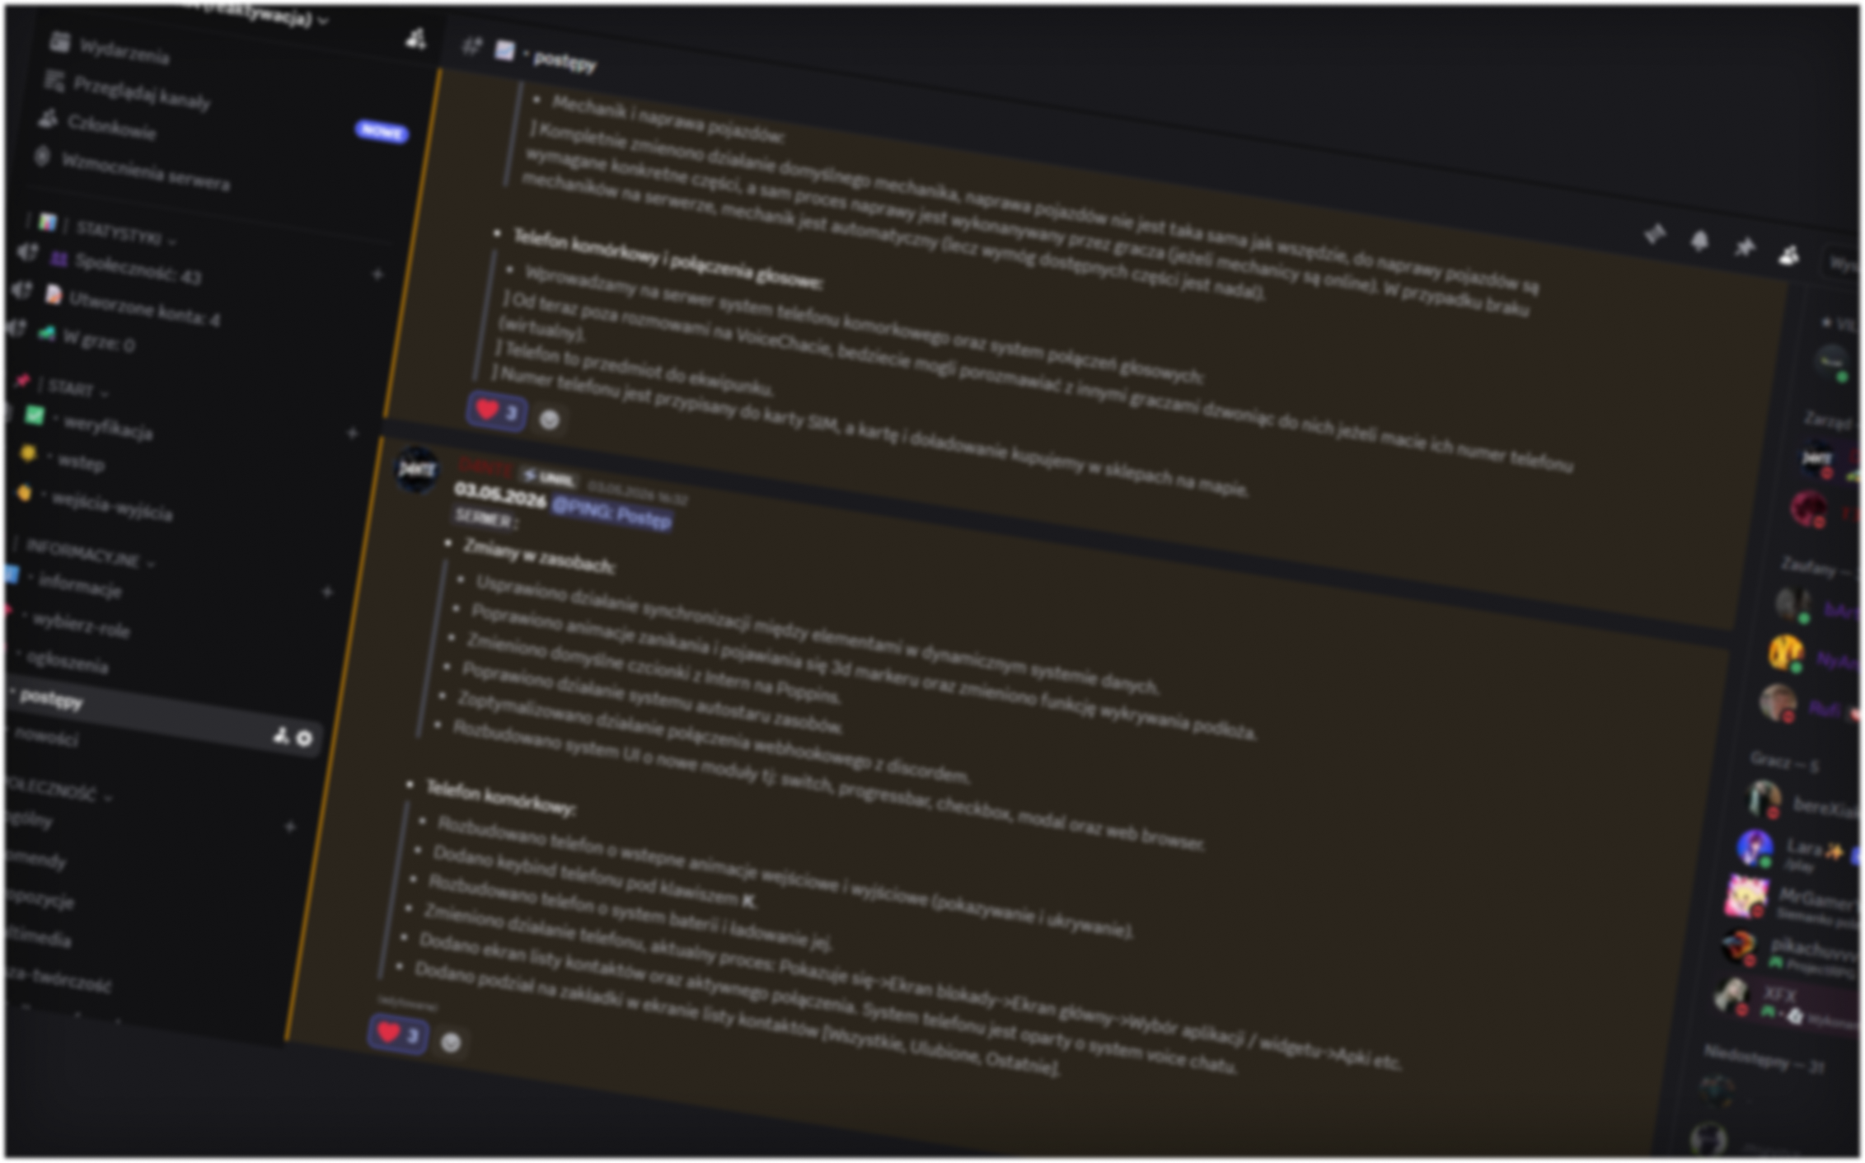Screen dimensions: 1865x1163
Task: Open the wejścia-wyjścia channel
Action: tap(112, 506)
